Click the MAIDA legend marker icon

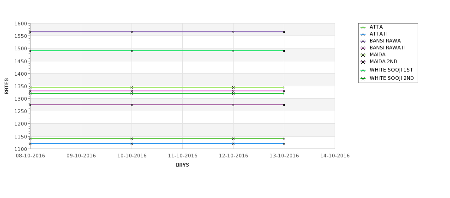click(363, 55)
